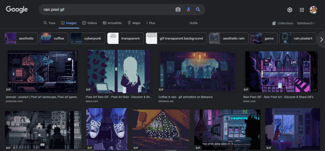Open the Pixel Art Rain GIF title
325x151 pixels.
(119, 97)
